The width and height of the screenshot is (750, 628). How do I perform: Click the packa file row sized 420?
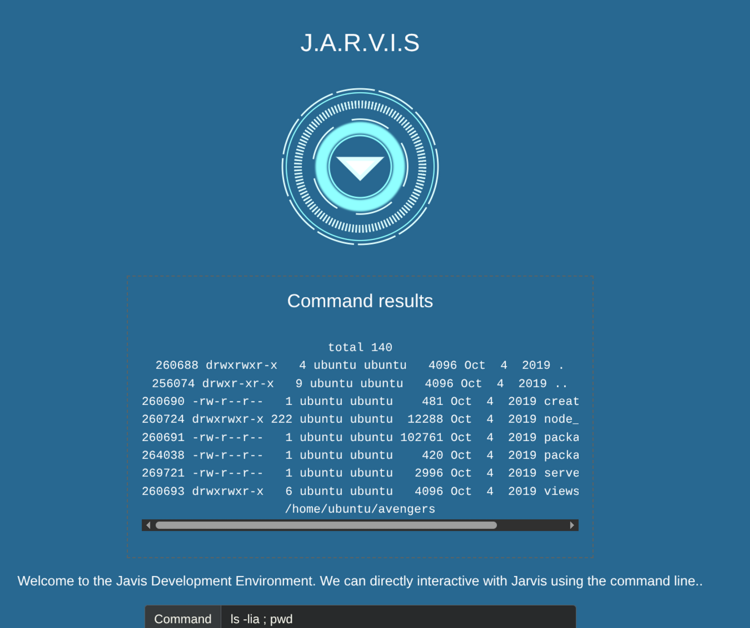click(x=360, y=455)
